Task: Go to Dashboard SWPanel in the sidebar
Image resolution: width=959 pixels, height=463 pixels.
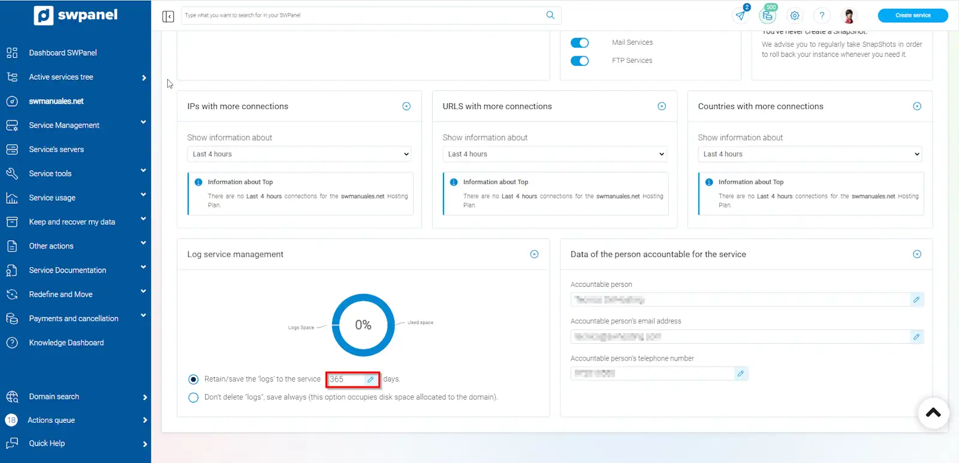Action: tap(63, 53)
